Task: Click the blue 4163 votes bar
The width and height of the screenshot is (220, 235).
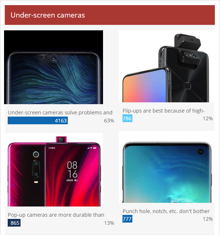Action: [x=38, y=121]
